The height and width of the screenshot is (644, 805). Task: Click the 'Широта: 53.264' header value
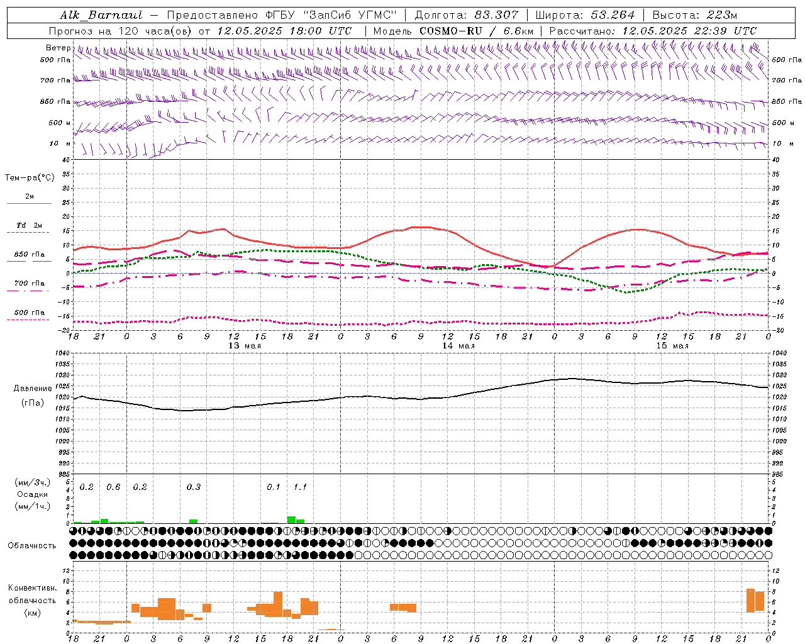tap(585, 14)
